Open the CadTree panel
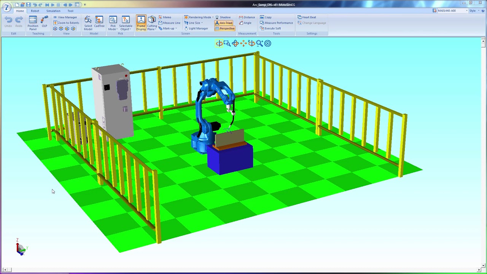 tap(99, 22)
